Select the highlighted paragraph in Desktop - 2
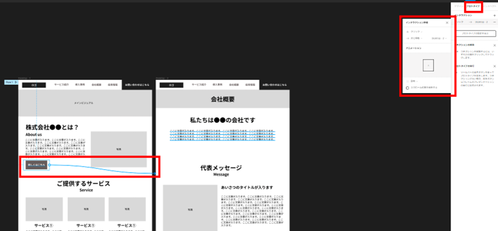This screenshot has width=498, height=231. [x=223, y=135]
